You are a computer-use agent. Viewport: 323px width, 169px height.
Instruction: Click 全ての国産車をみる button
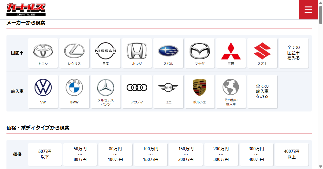tap(294, 53)
